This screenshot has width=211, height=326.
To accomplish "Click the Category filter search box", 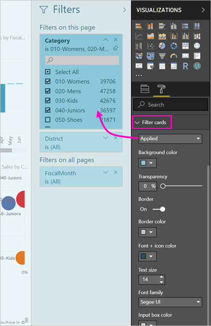I will 82,60.
